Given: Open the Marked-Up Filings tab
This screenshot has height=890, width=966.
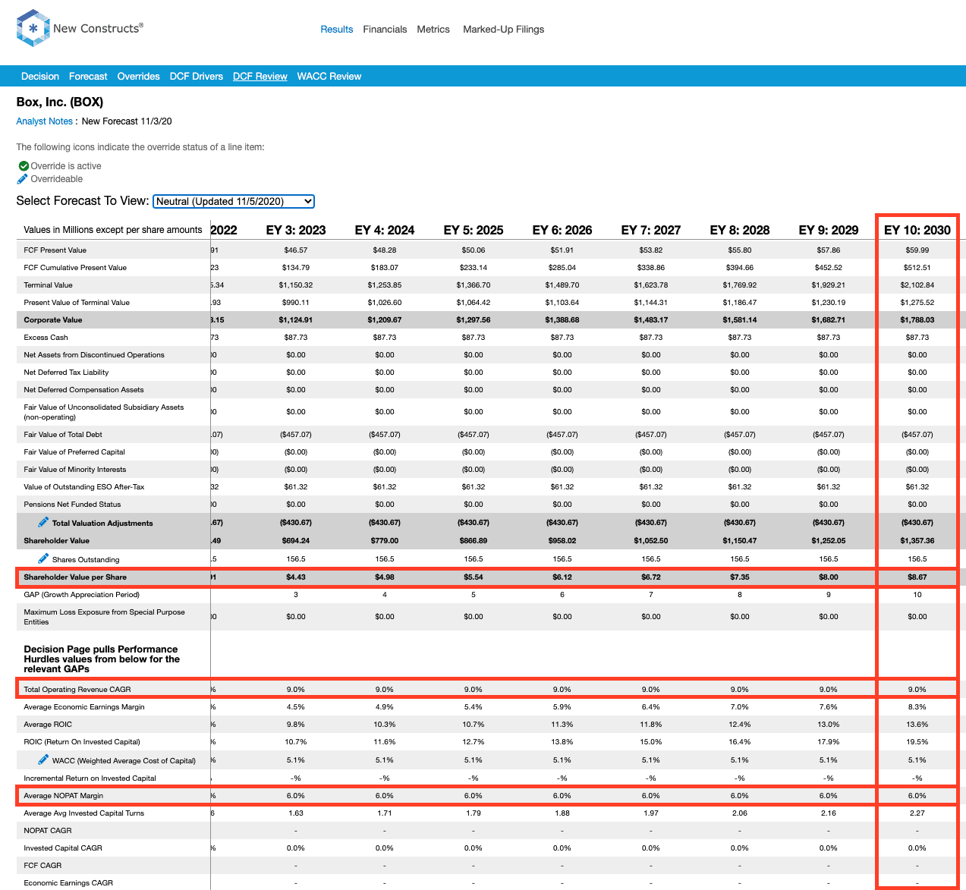Looking at the screenshot, I should pyautogui.click(x=504, y=30).
